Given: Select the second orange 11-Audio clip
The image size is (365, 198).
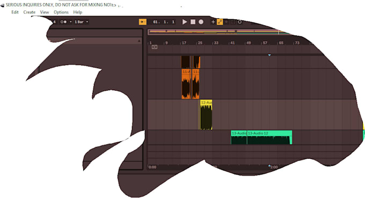Looking at the screenshot, I should pos(195,84).
